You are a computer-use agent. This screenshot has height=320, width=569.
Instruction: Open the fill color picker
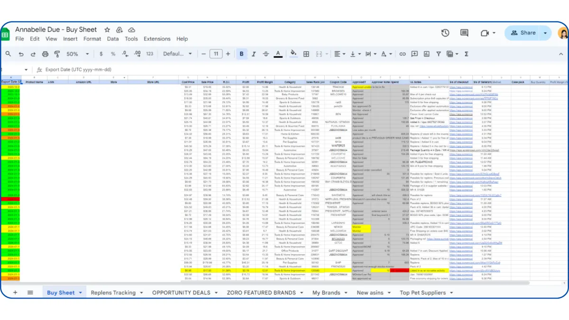[293, 54]
